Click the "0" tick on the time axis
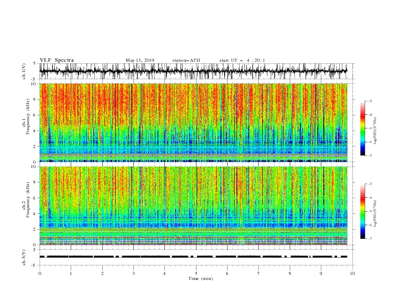 pos(40,273)
